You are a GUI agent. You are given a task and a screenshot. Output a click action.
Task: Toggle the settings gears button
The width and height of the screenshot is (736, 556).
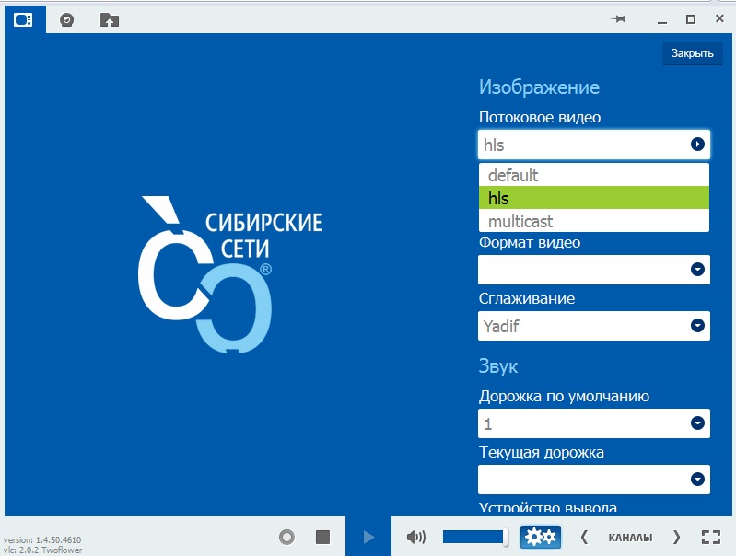pyautogui.click(x=541, y=537)
